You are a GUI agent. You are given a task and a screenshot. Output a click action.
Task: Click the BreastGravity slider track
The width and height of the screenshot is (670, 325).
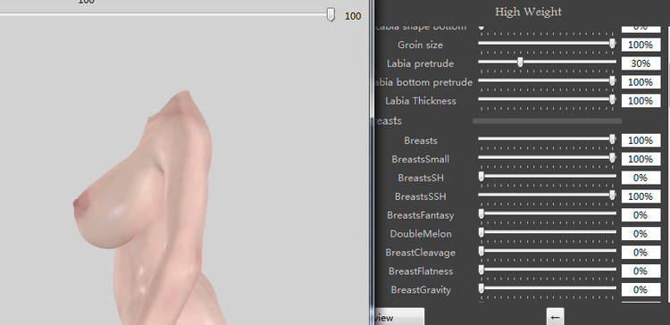point(547,288)
